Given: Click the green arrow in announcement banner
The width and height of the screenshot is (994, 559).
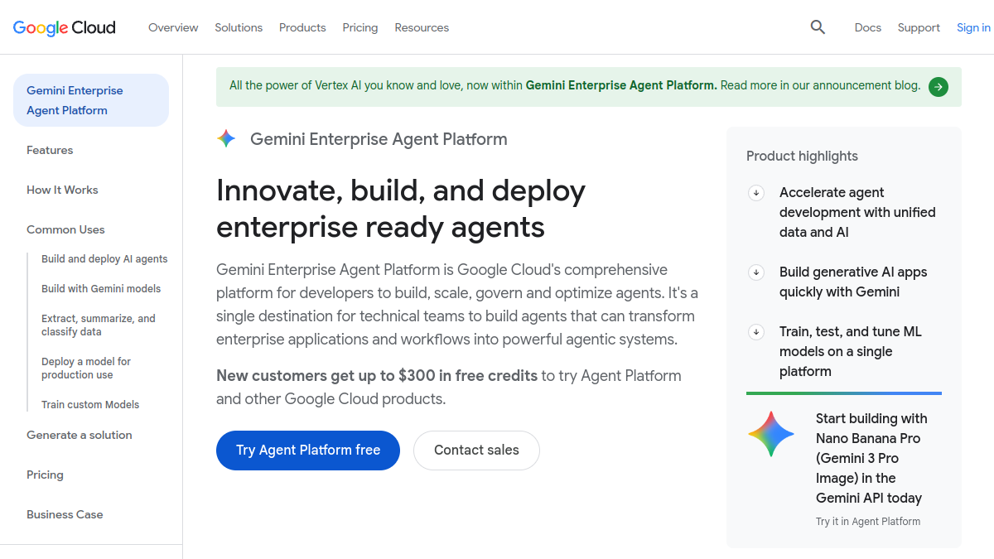Looking at the screenshot, I should (939, 86).
